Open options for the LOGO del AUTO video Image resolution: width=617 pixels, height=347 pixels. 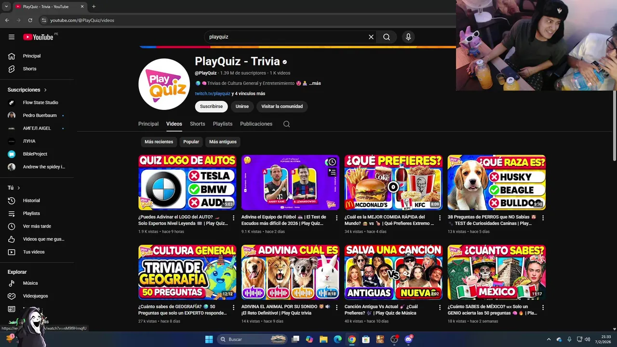(234, 218)
